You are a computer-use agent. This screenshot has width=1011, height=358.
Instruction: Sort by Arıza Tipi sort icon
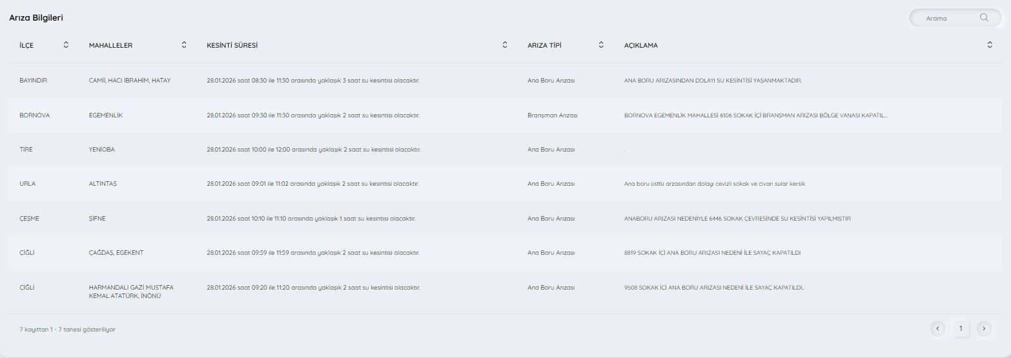[601, 45]
